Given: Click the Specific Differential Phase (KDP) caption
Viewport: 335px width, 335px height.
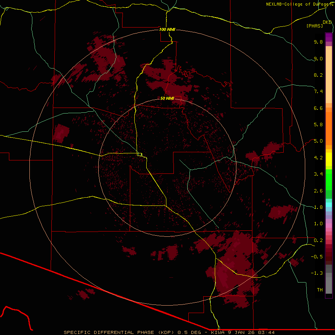Looking at the screenshot, I should pyautogui.click(x=118, y=332).
